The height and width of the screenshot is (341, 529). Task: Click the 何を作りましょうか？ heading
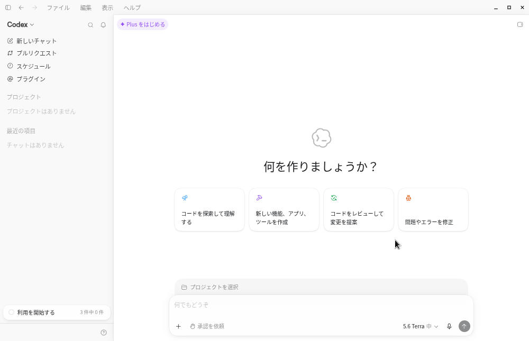(321, 167)
